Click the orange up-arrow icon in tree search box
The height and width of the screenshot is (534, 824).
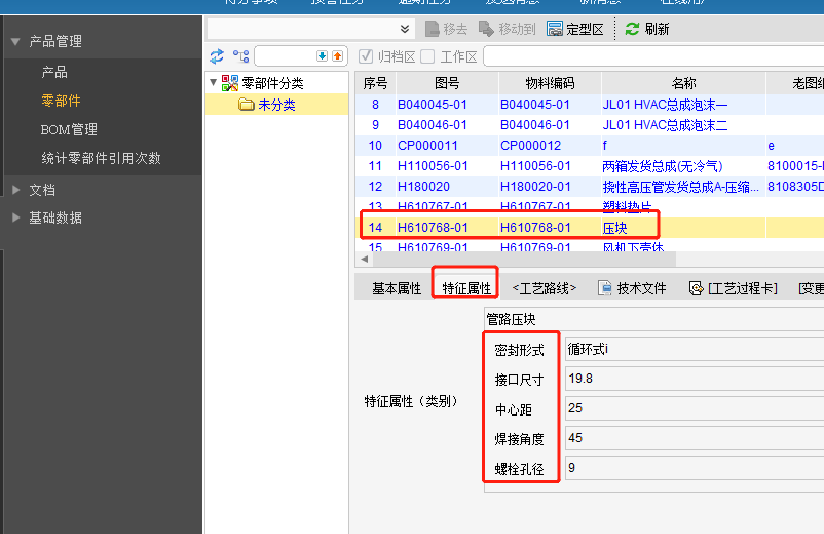338,56
